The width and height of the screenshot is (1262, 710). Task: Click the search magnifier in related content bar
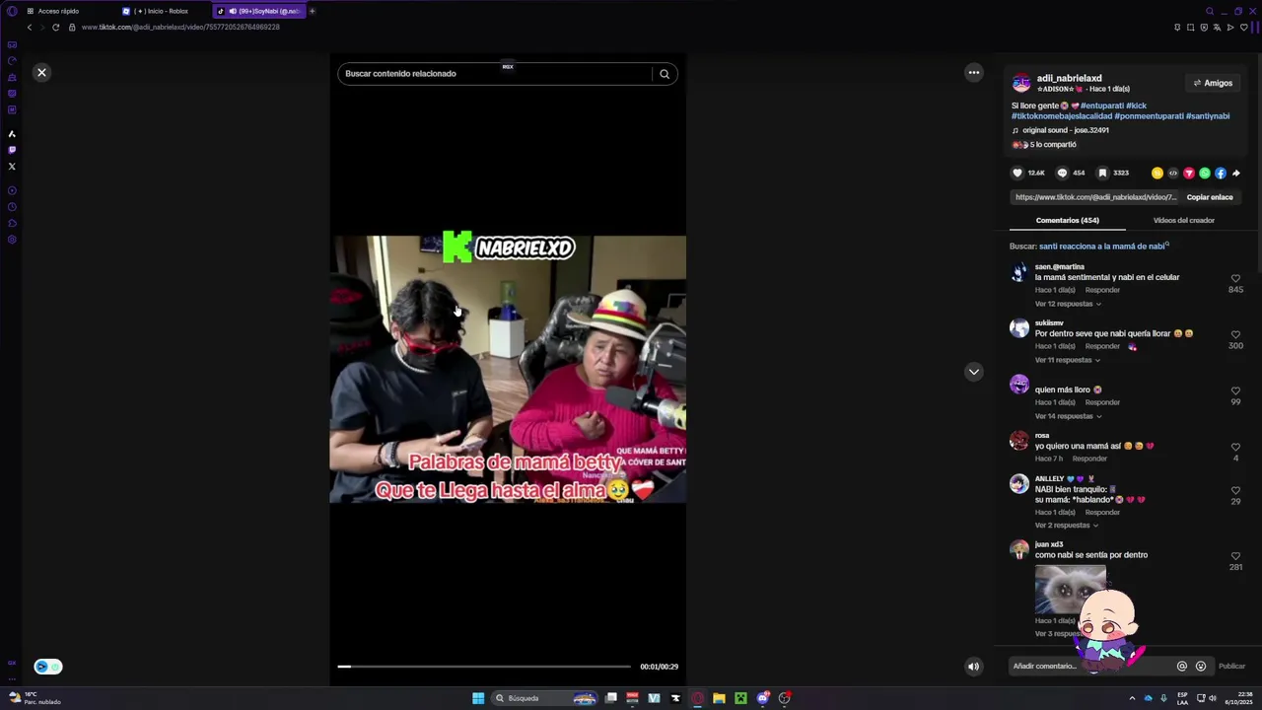pos(665,74)
